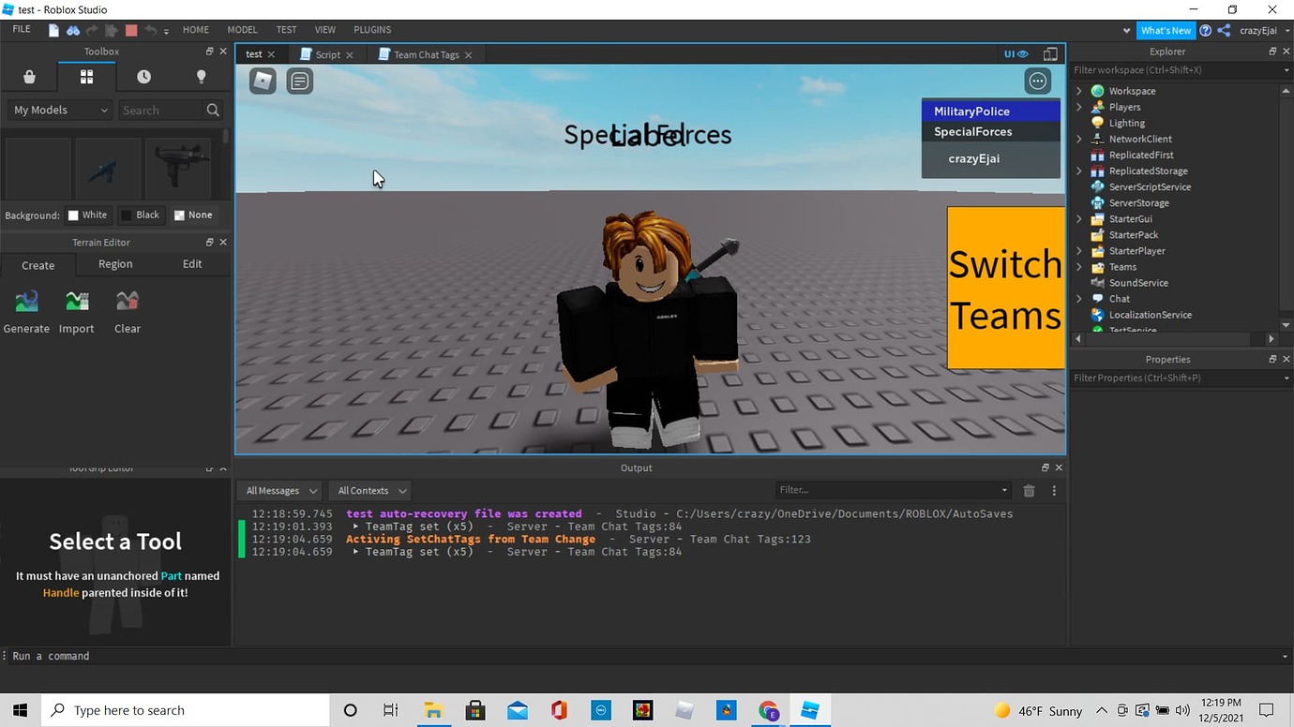Viewport: 1294px width, 727px height.
Task: Open the All Messages dropdown
Action: pyautogui.click(x=278, y=490)
